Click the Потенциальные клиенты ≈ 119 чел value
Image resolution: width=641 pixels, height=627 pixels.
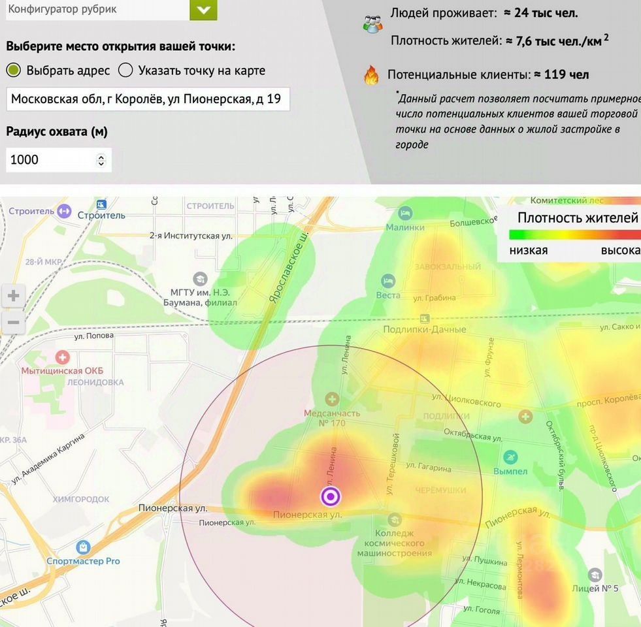click(561, 74)
